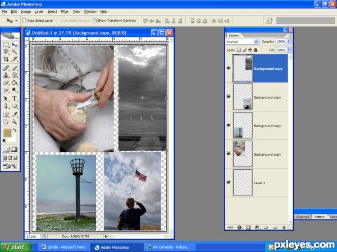The height and width of the screenshot is (252, 337).
Task: Select the Magic Wand tool
Action: pos(15,52)
